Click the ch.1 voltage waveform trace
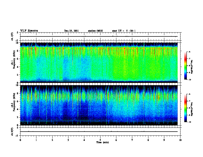 (x=99, y=36)
